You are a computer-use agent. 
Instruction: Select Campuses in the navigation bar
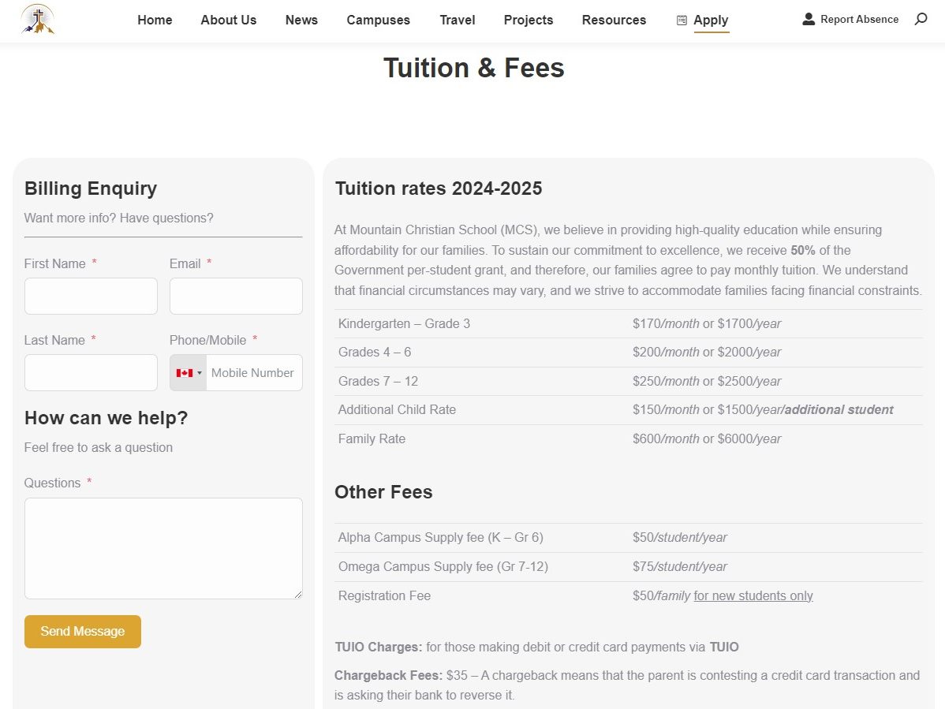pyautogui.click(x=378, y=20)
